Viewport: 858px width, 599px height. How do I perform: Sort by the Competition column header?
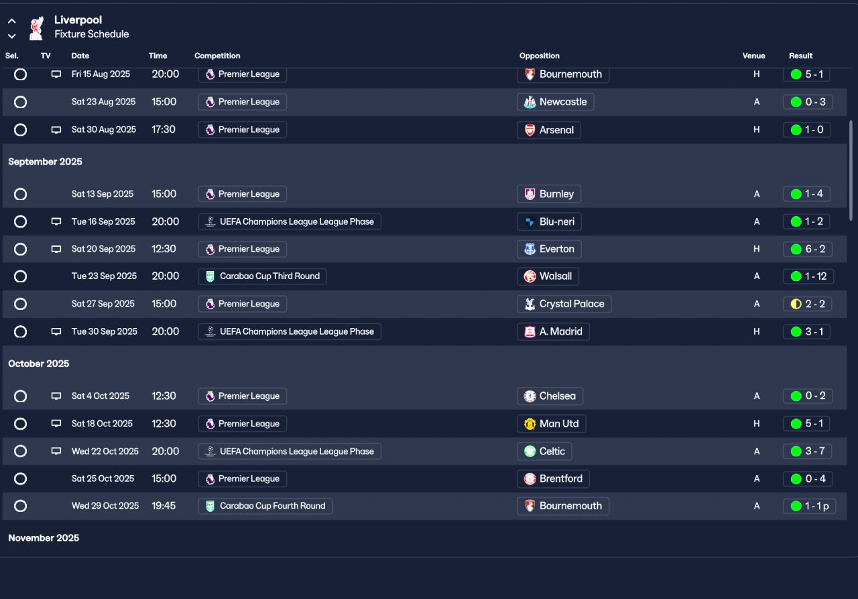tap(217, 56)
